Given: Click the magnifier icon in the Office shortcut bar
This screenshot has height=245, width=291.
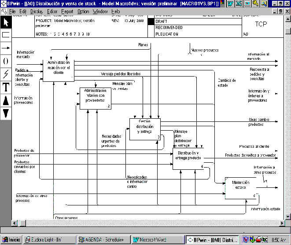Looking at the screenshot, I should click(264, 4).
